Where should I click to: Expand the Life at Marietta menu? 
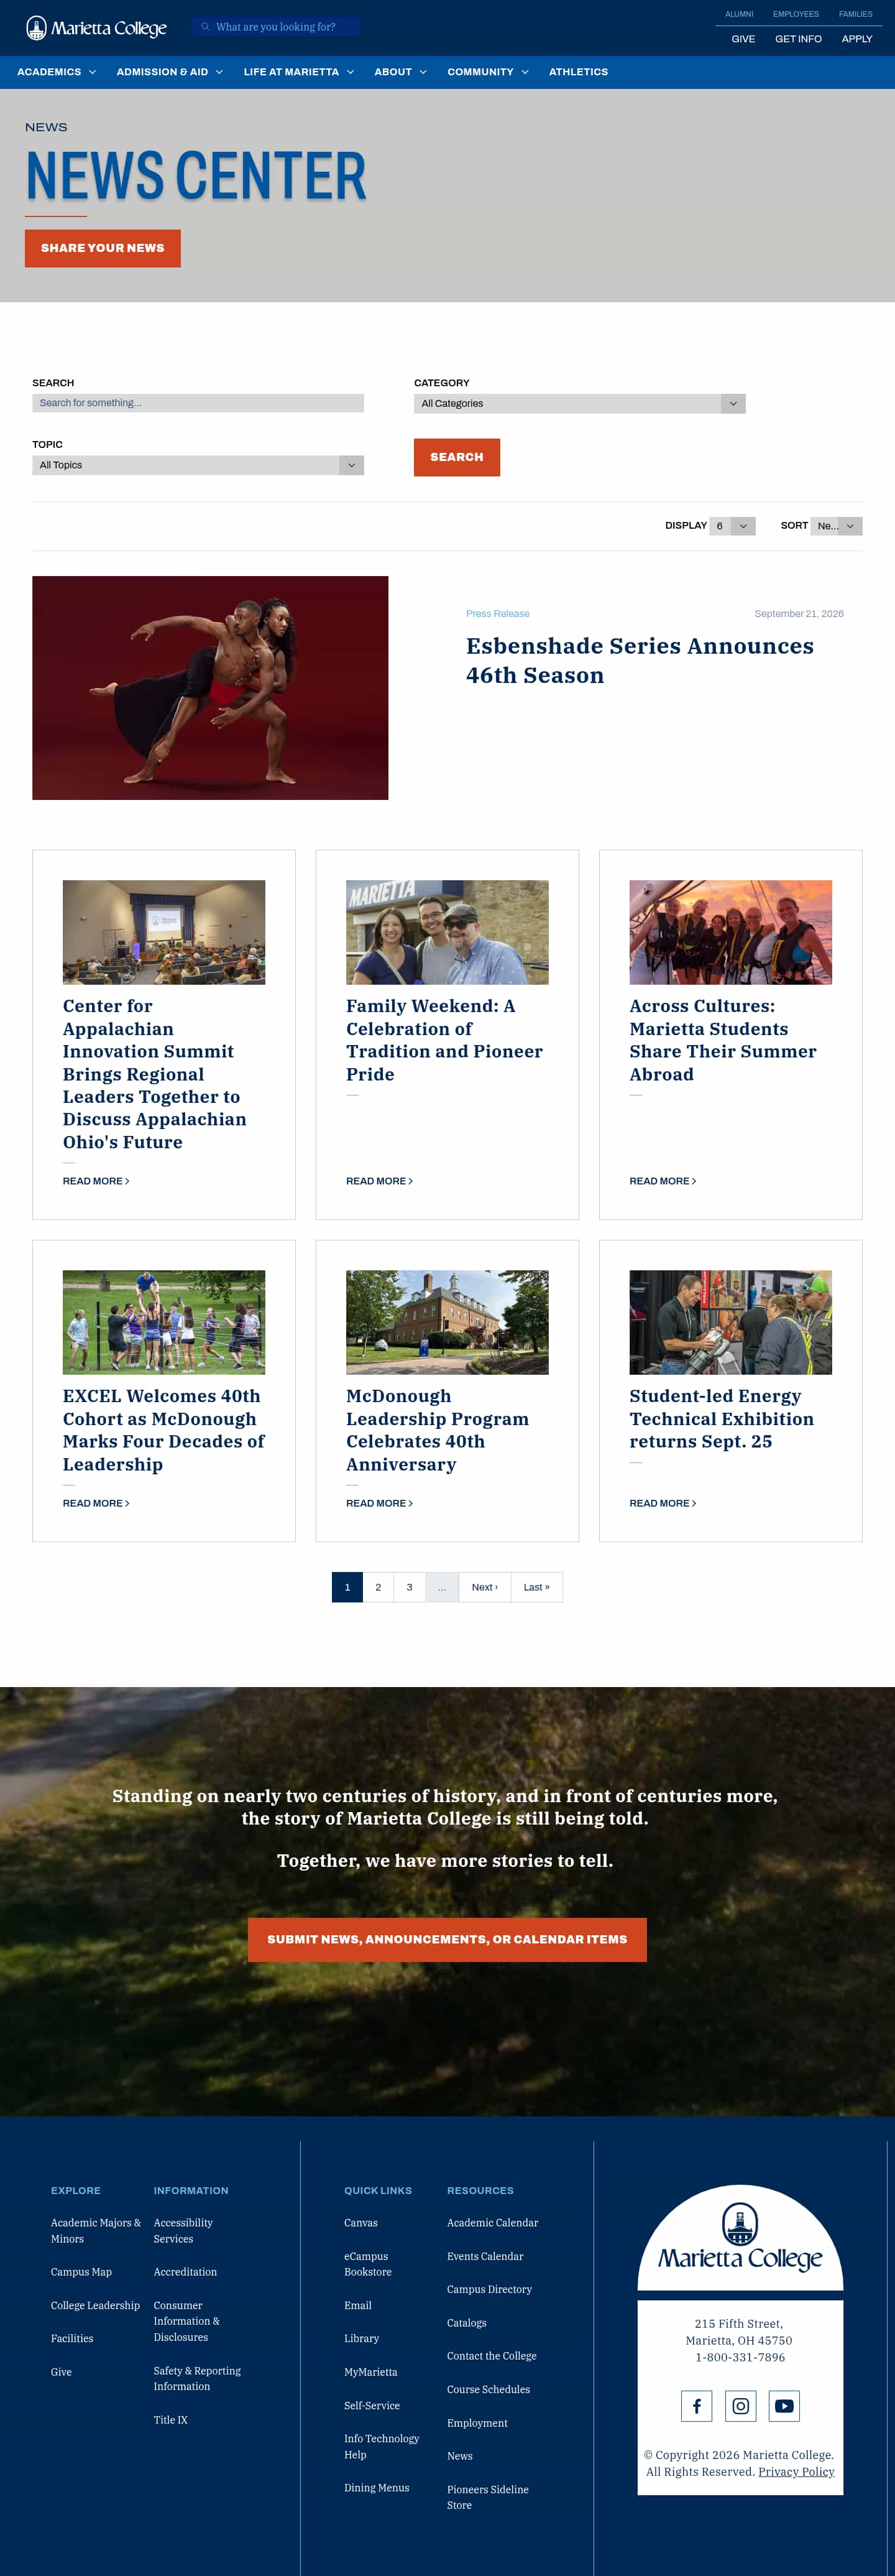pyautogui.click(x=299, y=72)
